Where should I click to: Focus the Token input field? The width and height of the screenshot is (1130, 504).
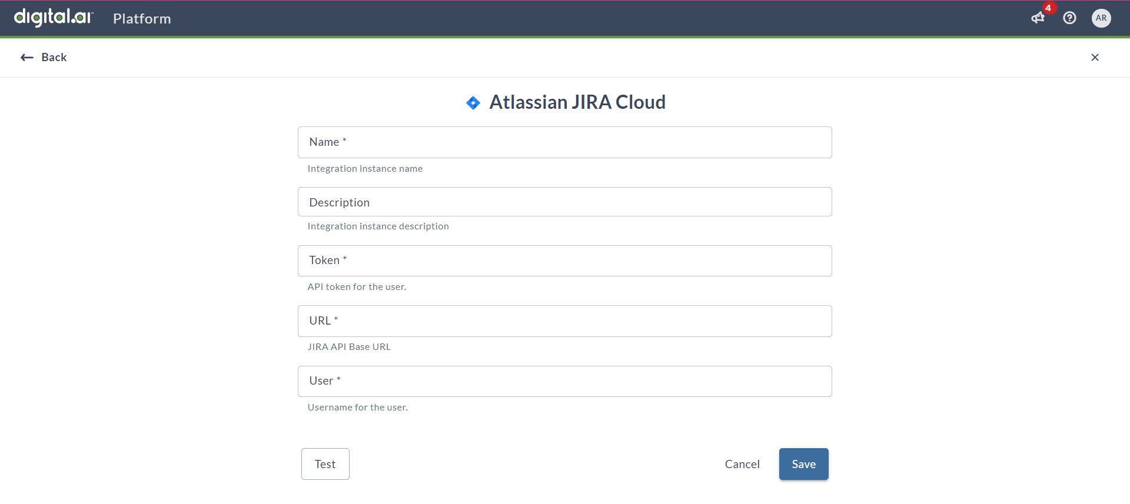(565, 261)
